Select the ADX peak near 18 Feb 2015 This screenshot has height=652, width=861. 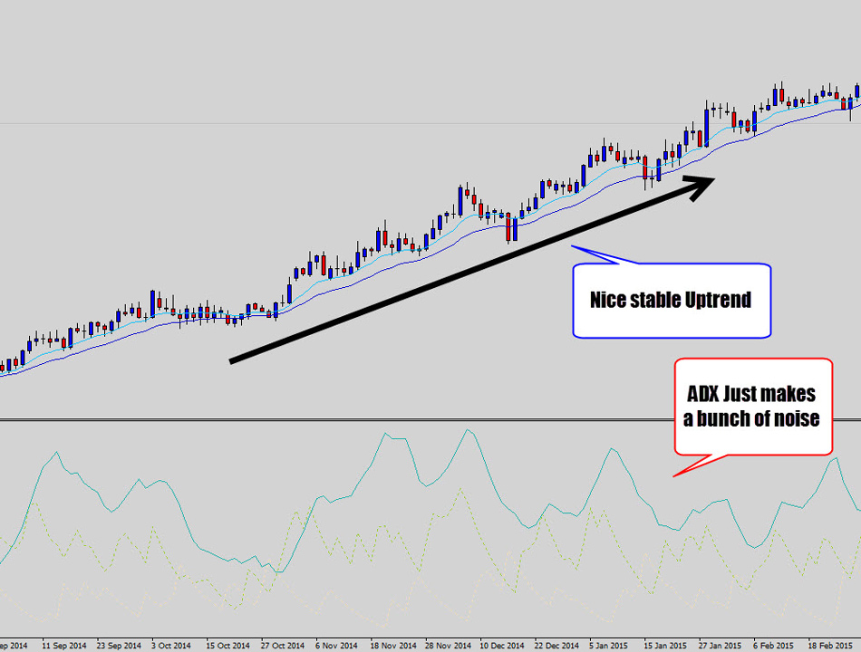pos(832,459)
